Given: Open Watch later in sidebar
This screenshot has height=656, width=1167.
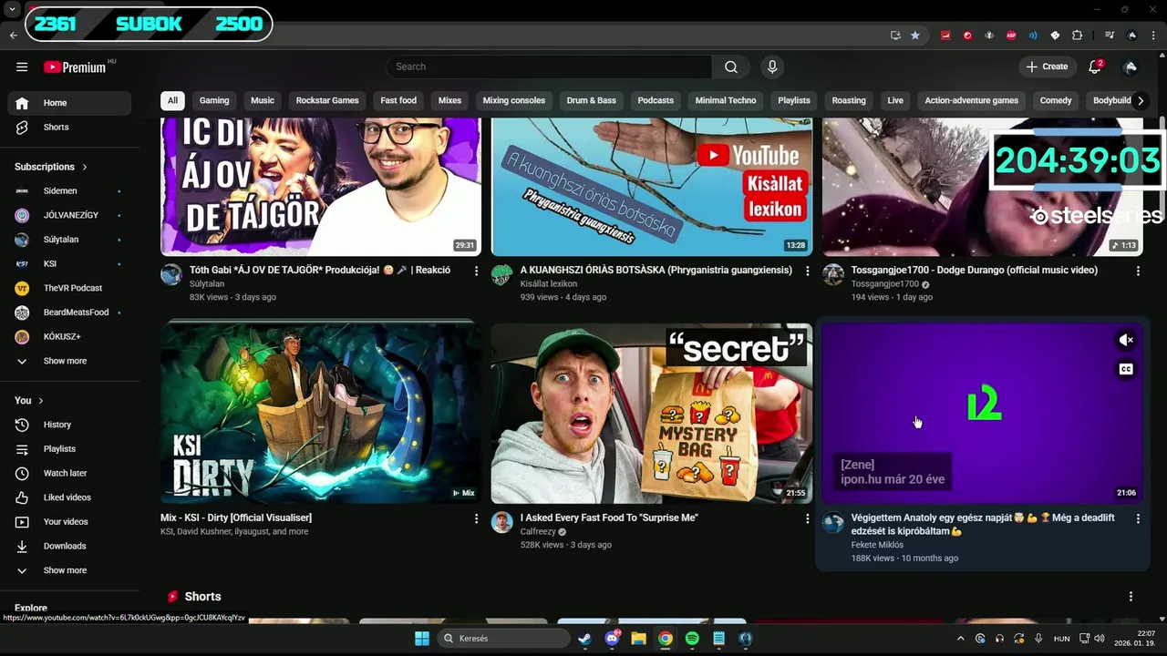Looking at the screenshot, I should point(69,473).
